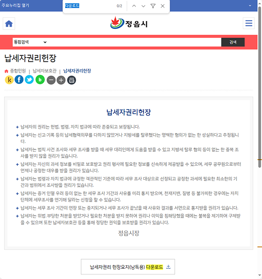Click the 종합민원 home breadcrumb icon
Screen dimensions: 262x279
point(7,71)
